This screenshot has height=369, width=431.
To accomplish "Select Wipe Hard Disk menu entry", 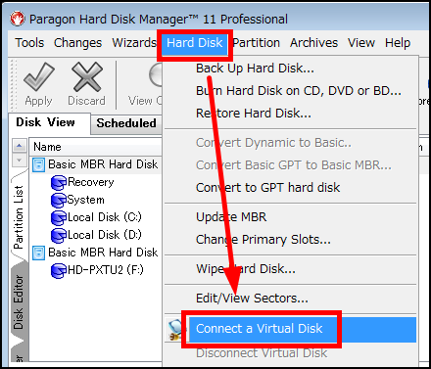I will click(246, 269).
